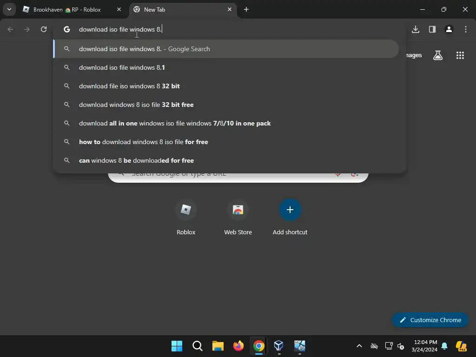Click the Customize Chrome button

pyautogui.click(x=430, y=320)
